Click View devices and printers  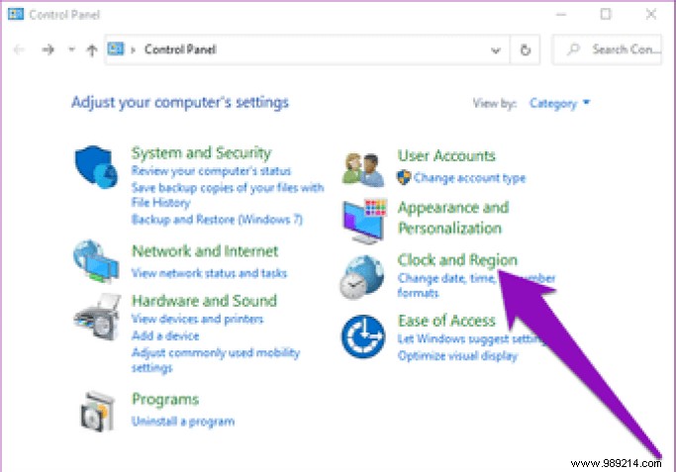(x=197, y=319)
